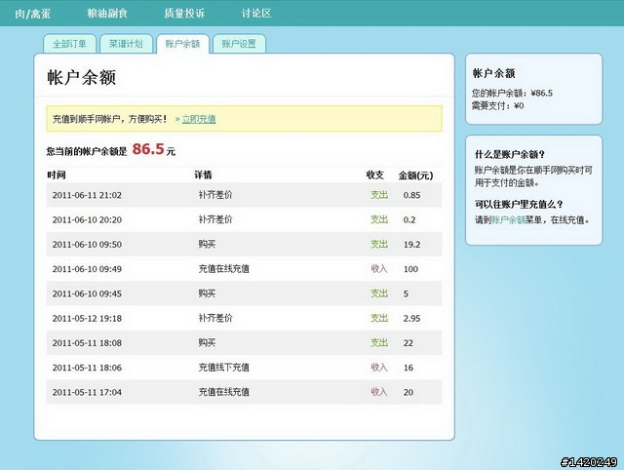The image size is (624, 470).
Task: Click 收入 in the 20 row
Action: (x=379, y=392)
